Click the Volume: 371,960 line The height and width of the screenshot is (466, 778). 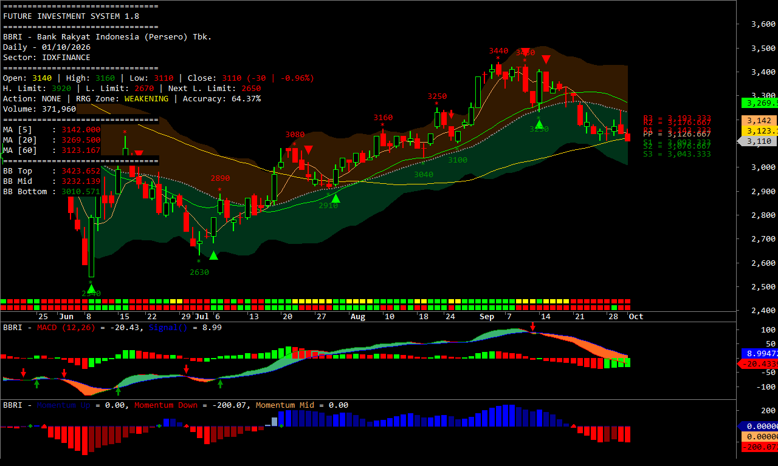(x=40, y=109)
